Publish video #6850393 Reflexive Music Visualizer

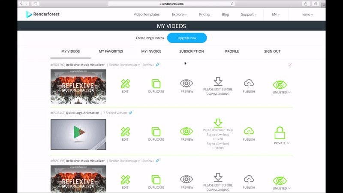249,182
